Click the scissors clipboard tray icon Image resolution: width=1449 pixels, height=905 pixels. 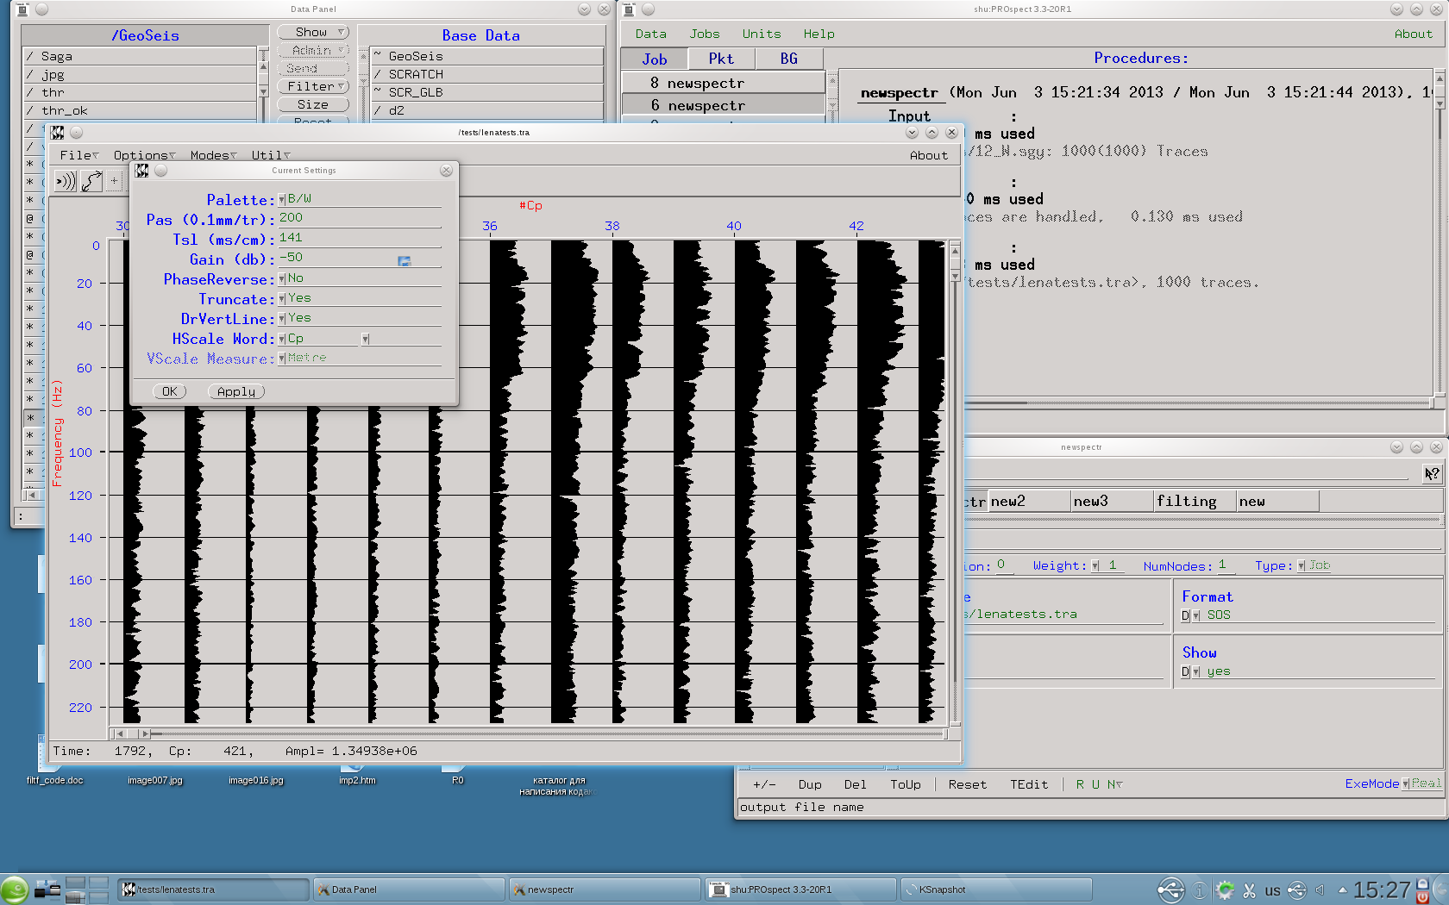click(x=1249, y=890)
